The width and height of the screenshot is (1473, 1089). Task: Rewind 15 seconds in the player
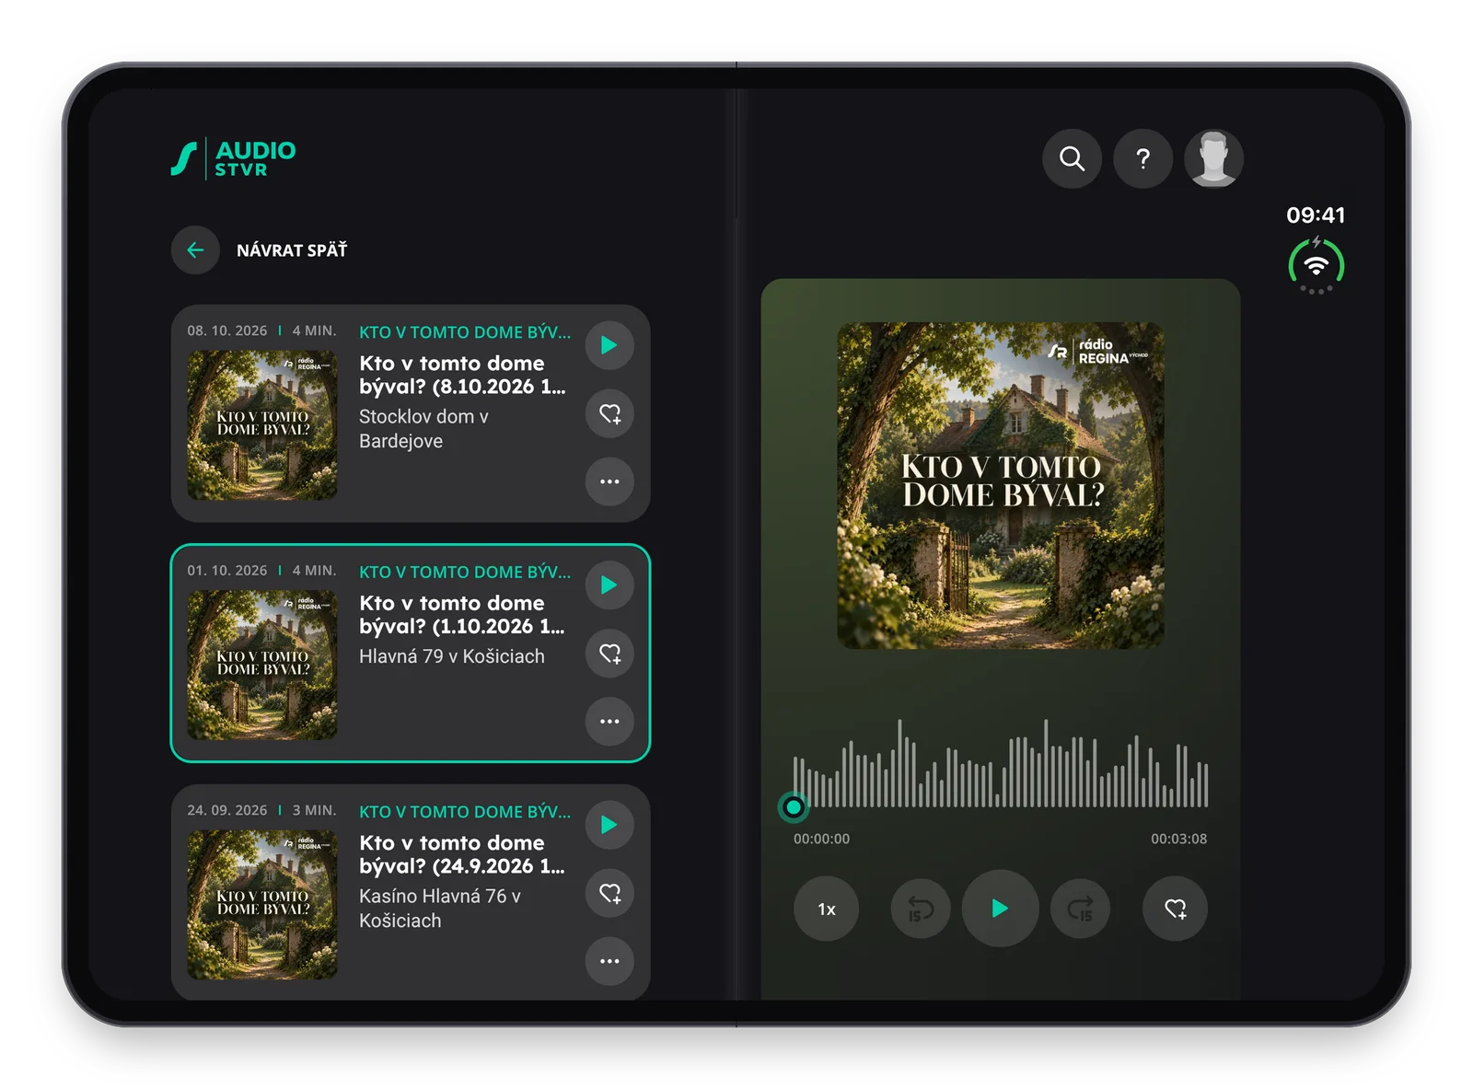(921, 909)
